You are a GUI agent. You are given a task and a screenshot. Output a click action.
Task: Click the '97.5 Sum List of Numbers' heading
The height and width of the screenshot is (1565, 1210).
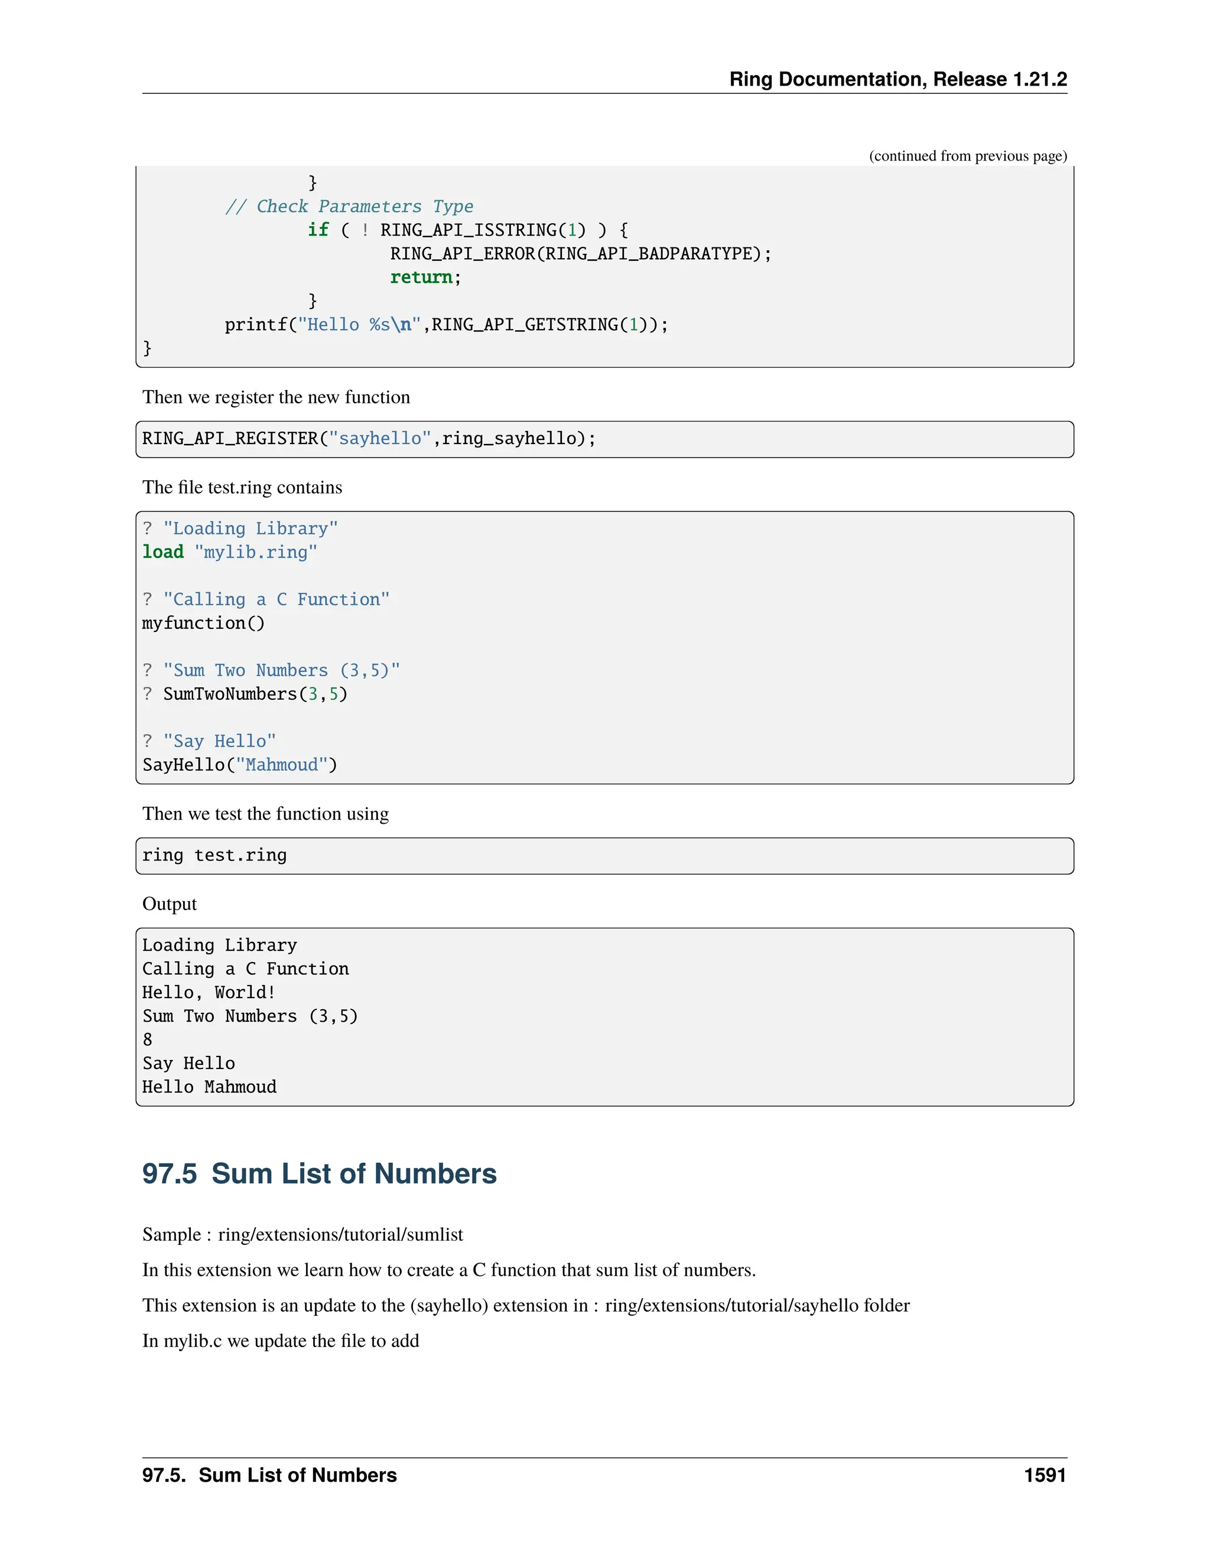tap(319, 1174)
